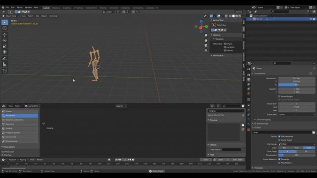
Task: Enable the Locations checkbox
Action: (225, 47)
